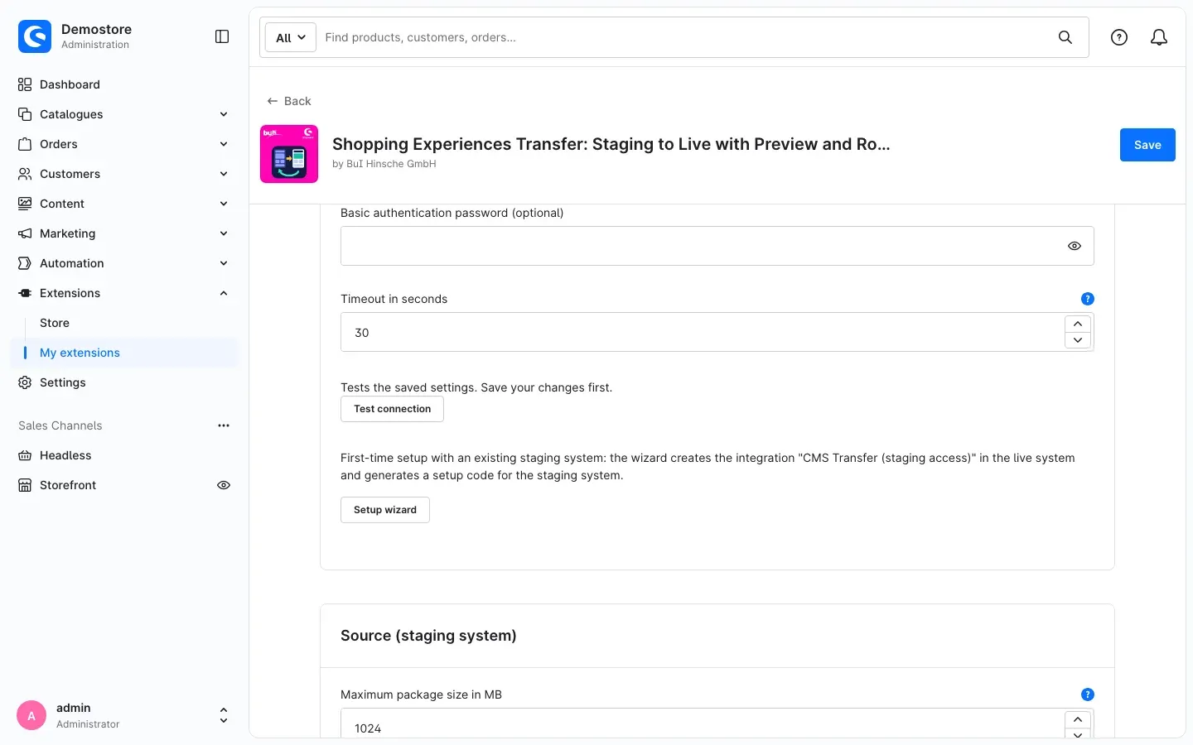Show the basic authentication password
Viewport: 1193px width, 745px height.
(x=1075, y=246)
